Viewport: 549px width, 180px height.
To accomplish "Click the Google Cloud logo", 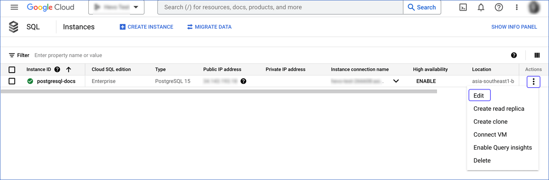I will click(x=50, y=7).
